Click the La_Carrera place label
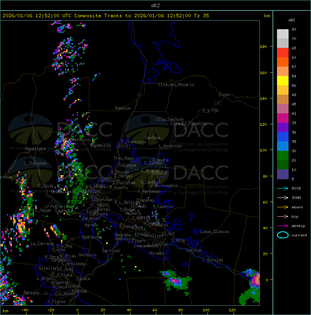311x315 pixels. point(42,244)
